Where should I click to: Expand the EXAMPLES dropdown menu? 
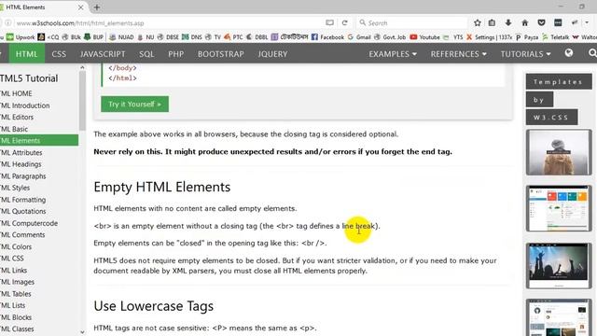click(393, 54)
